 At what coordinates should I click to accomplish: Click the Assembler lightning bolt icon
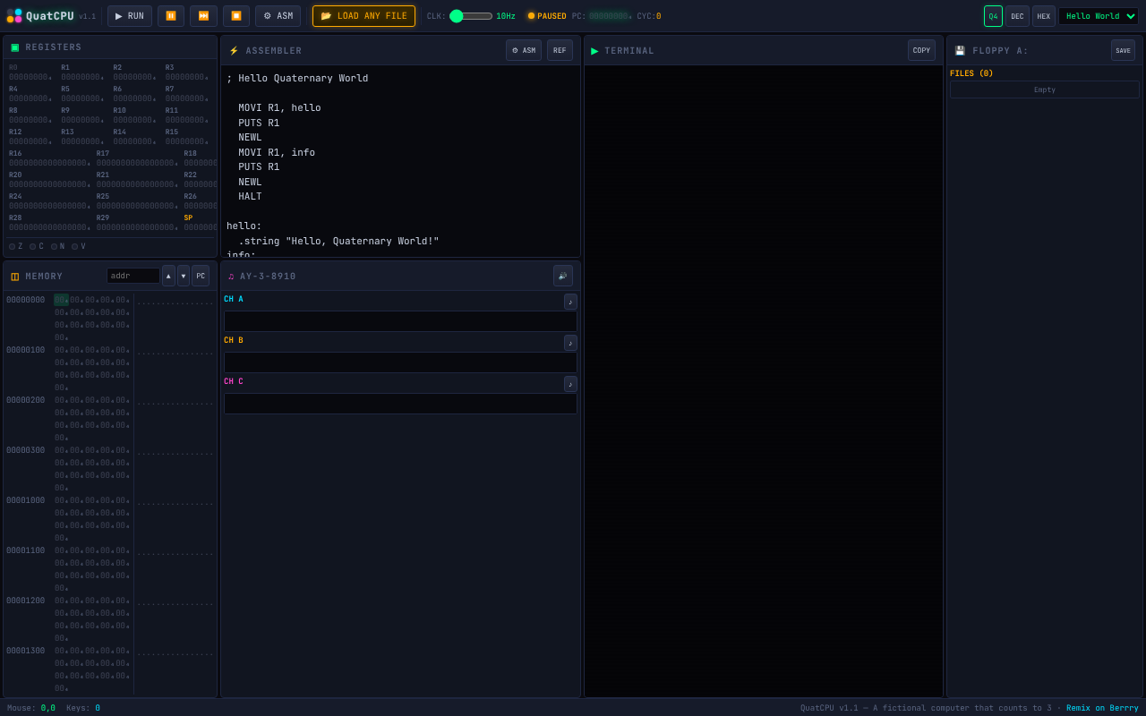[x=234, y=51]
